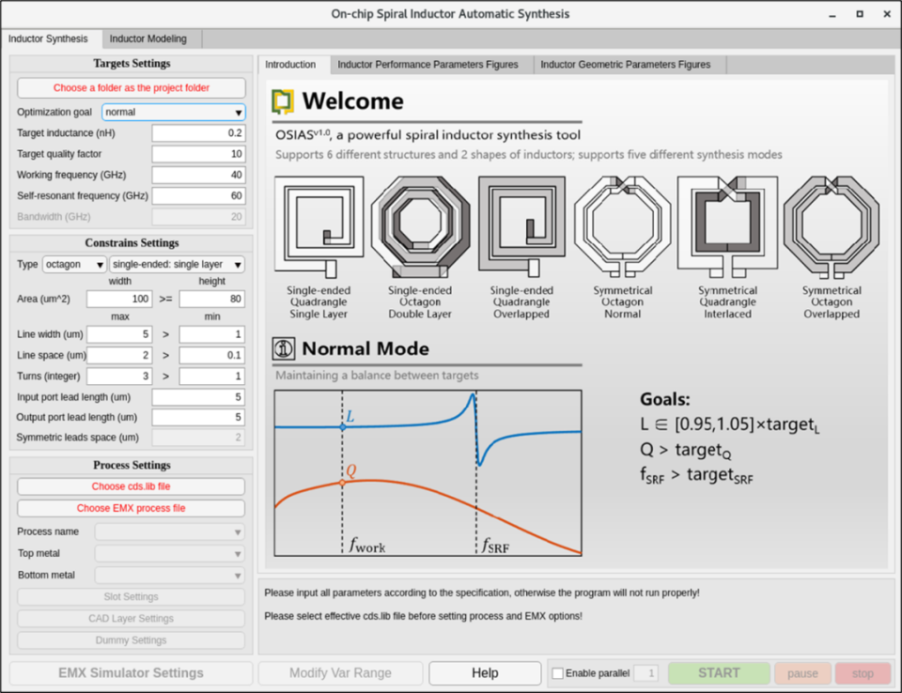This screenshot has width=902, height=693.
Task: Switch to the Inductor Modeling tab
Action: pos(148,38)
